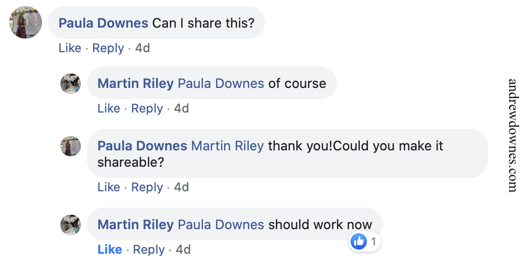Open Martin Riley's profile from 'of course' reply

pyautogui.click(x=135, y=83)
